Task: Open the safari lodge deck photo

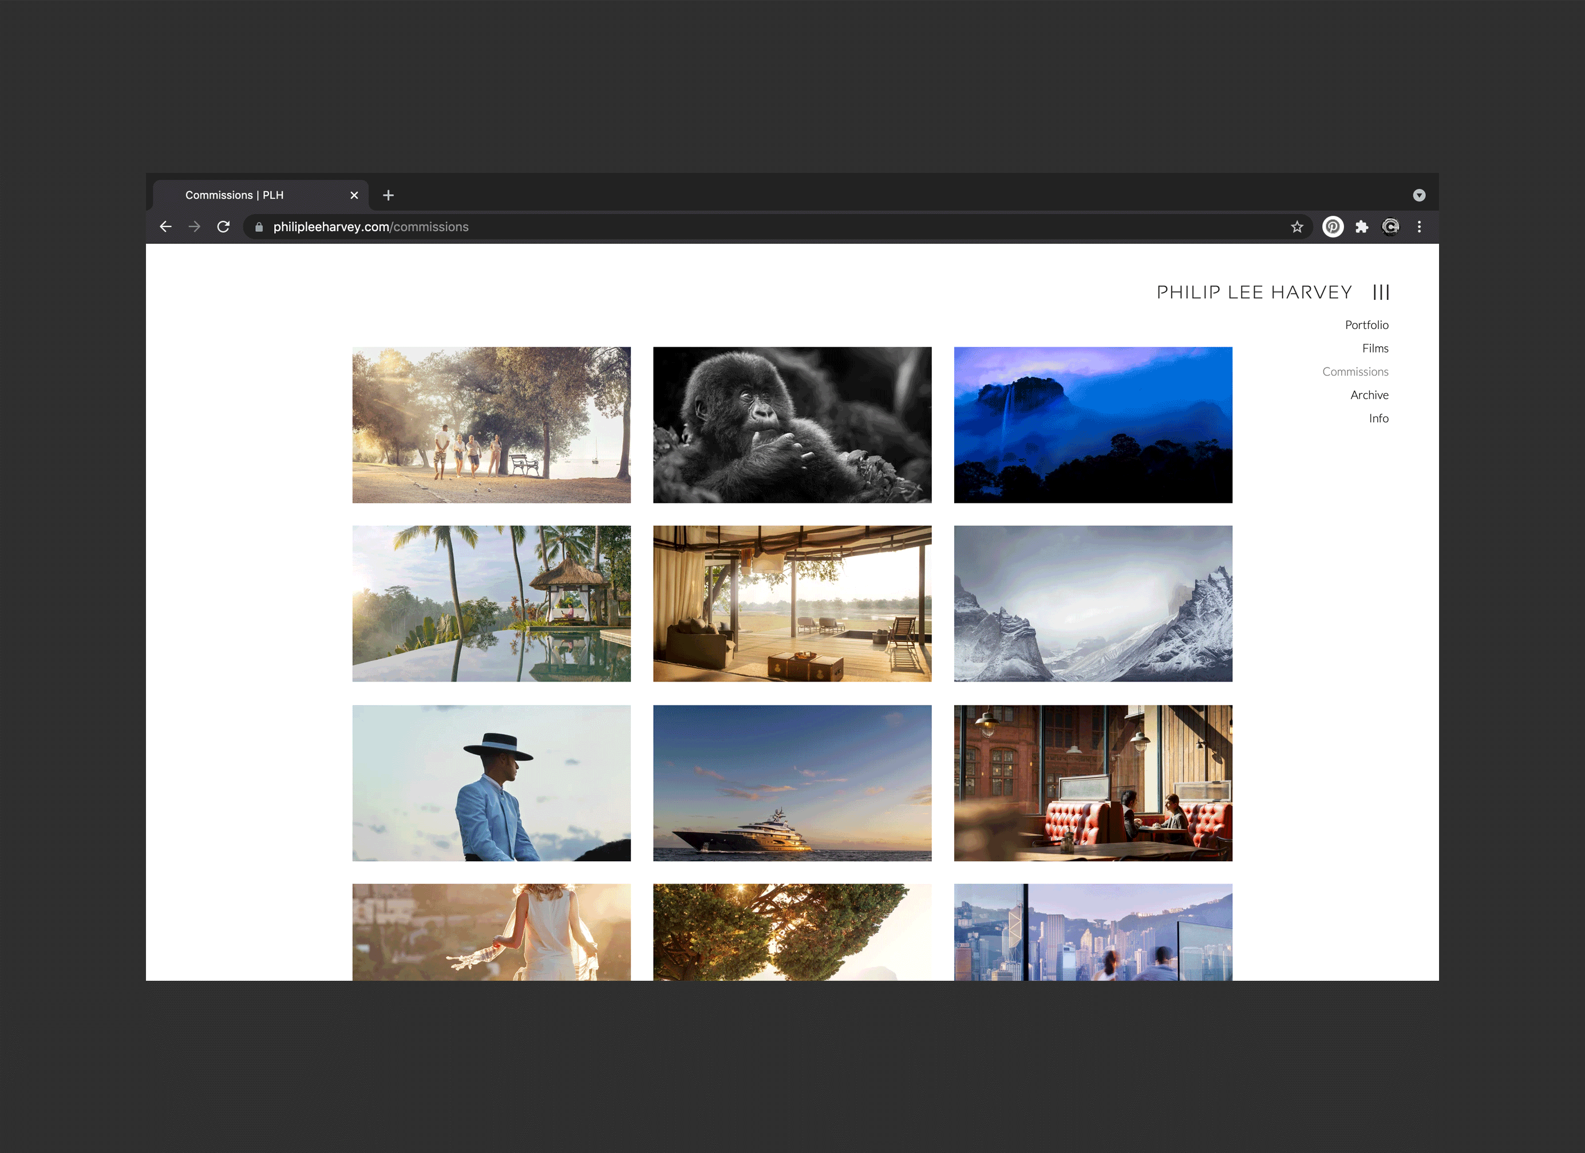Action: tap(792, 604)
